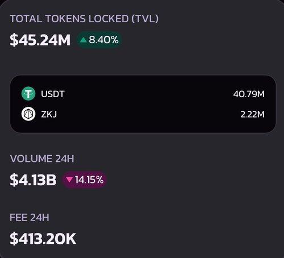
Task: Select the ZKJ token label
Action: click(x=49, y=114)
